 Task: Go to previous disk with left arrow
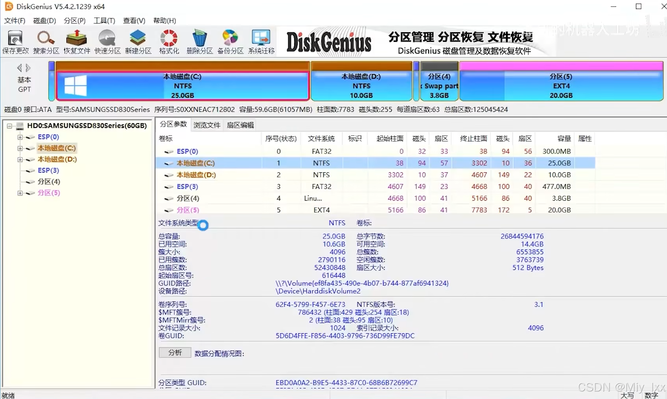(x=20, y=68)
